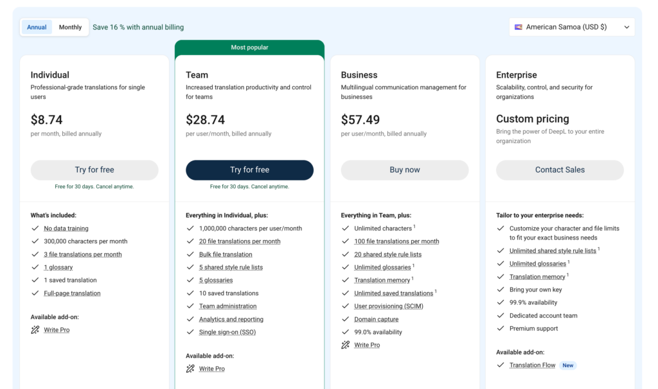Click the checkmark beside Single sign-on (SSO)

click(x=190, y=333)
